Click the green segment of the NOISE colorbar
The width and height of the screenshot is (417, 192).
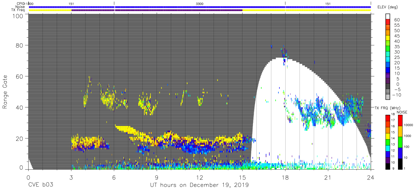pyautogui.click(x=400, y=142)
